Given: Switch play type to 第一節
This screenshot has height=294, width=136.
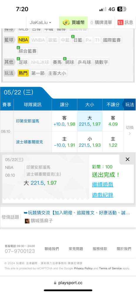Looking at the screenshot, I should (38, 73).
